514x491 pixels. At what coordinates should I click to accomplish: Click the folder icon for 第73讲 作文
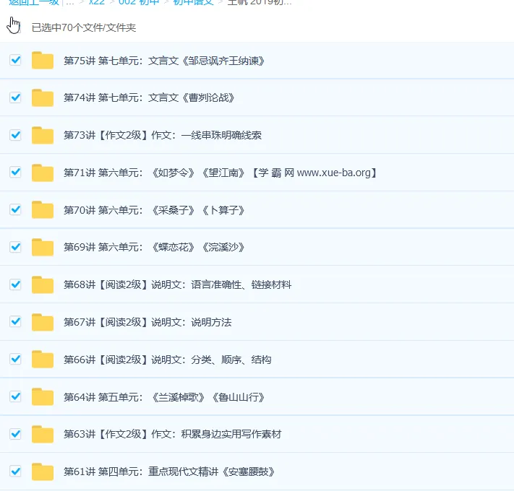(43, 135)
